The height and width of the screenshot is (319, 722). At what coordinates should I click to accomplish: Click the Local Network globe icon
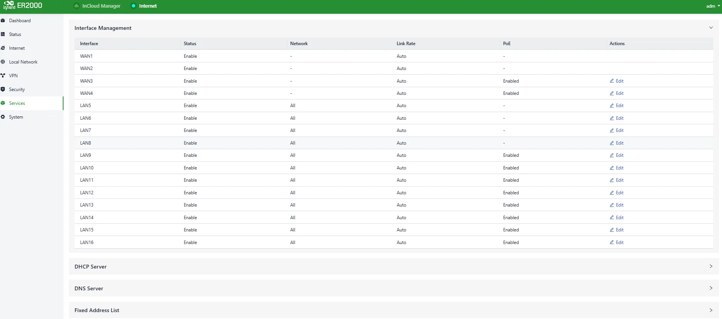point(3,62)
